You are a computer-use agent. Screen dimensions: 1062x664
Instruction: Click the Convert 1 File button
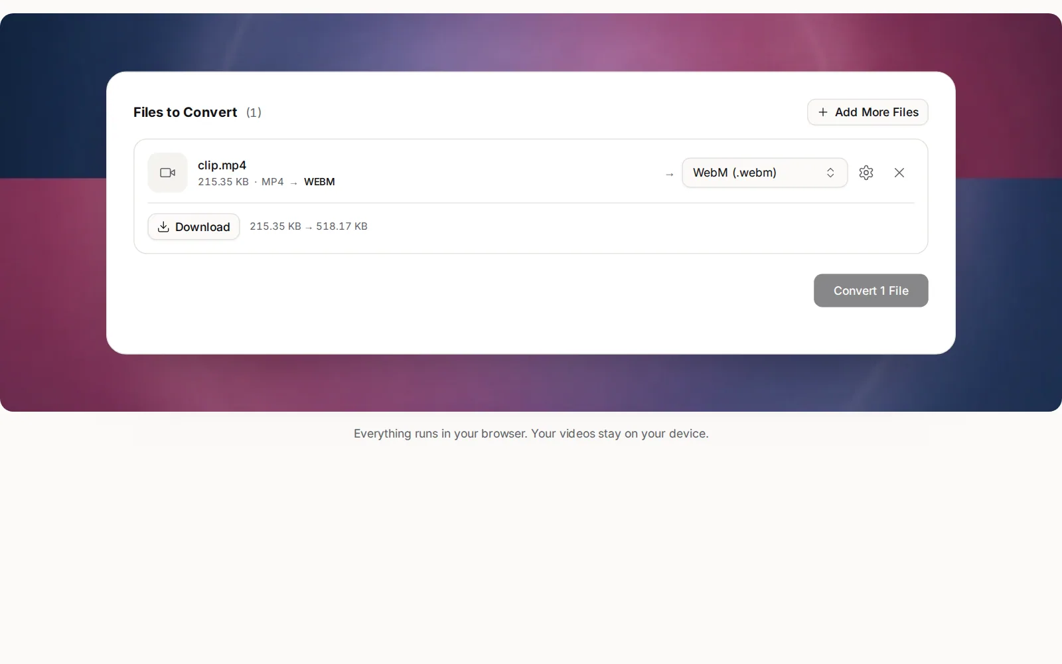[871, 291]
